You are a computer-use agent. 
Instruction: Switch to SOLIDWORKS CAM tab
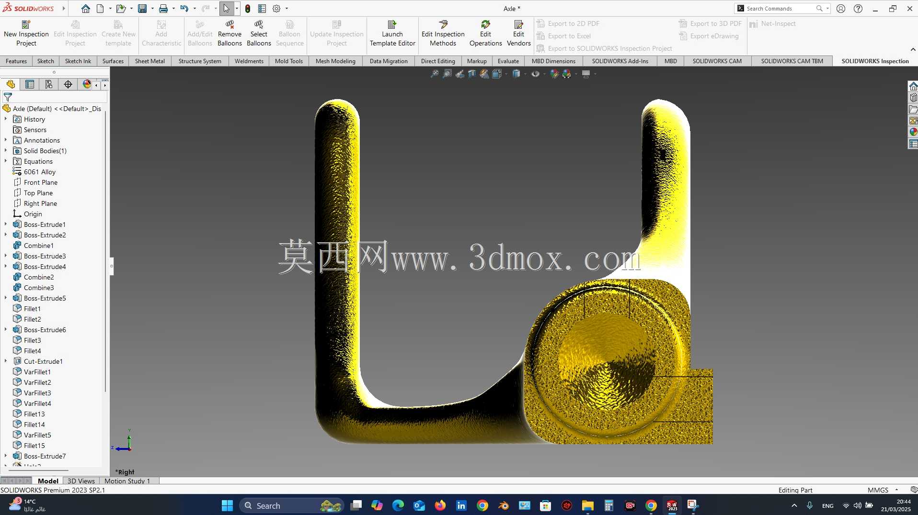click(x=717, y=61)
